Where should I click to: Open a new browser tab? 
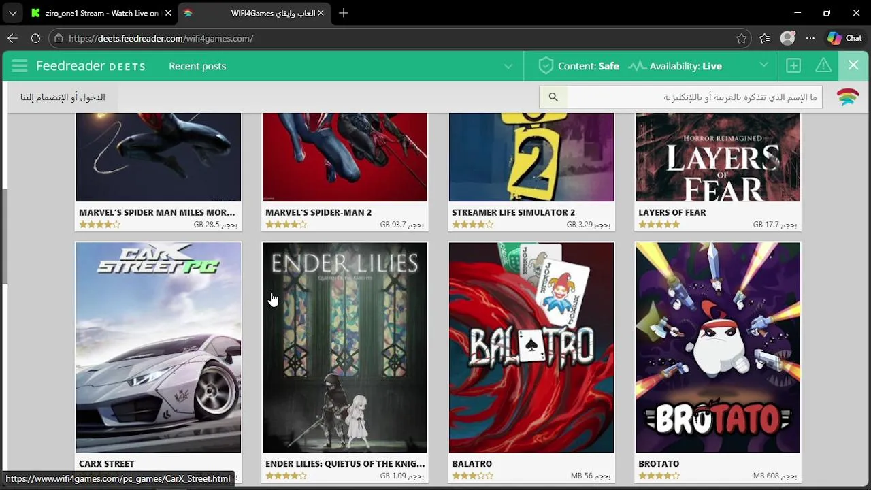point(344,13)
